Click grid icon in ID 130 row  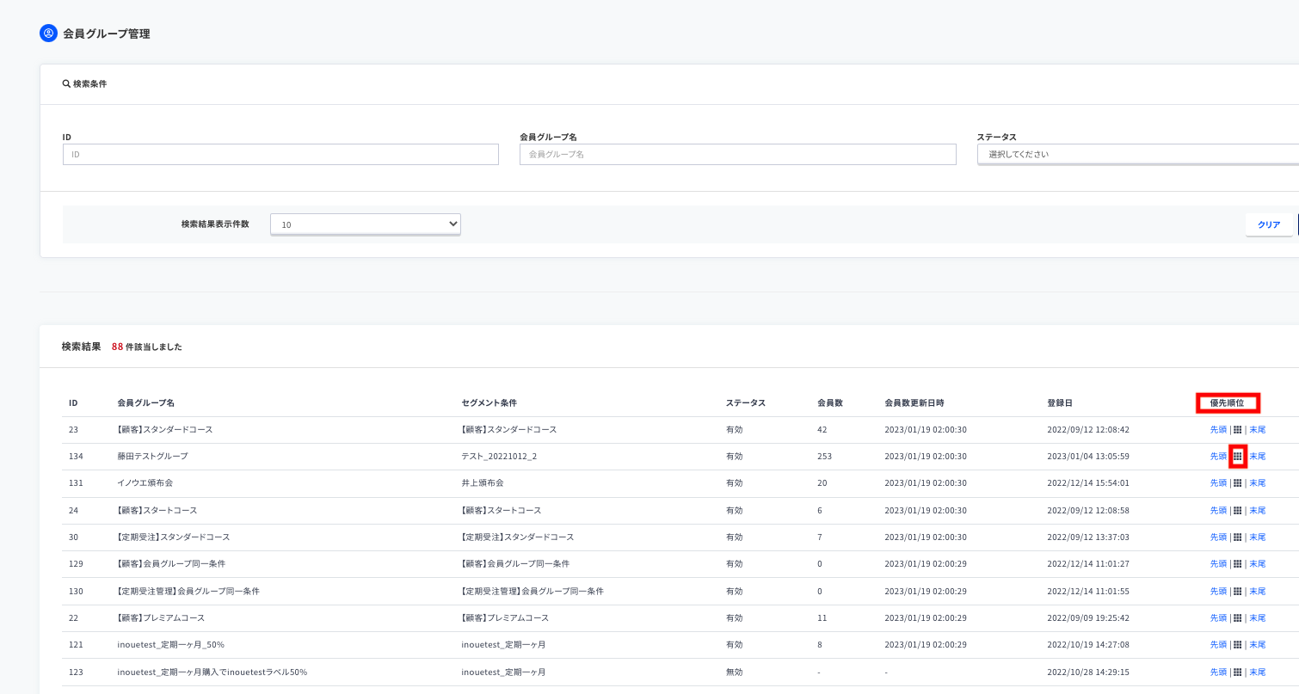[1238, 592]
